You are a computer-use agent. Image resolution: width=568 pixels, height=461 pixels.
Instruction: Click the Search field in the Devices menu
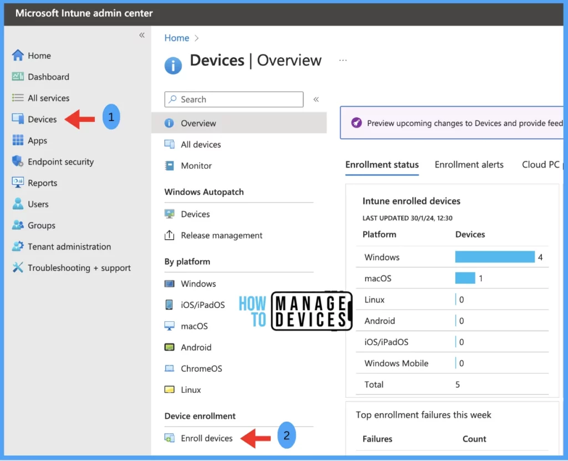pyautogui.click(x=234, y=99)
